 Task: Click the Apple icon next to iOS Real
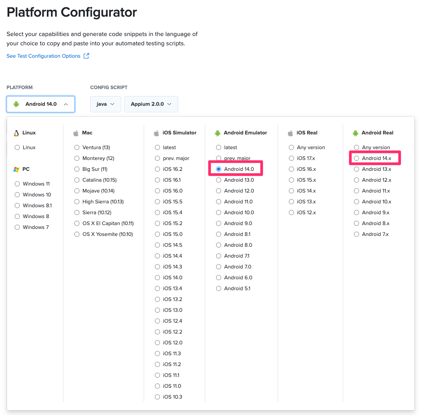point(290,133)
